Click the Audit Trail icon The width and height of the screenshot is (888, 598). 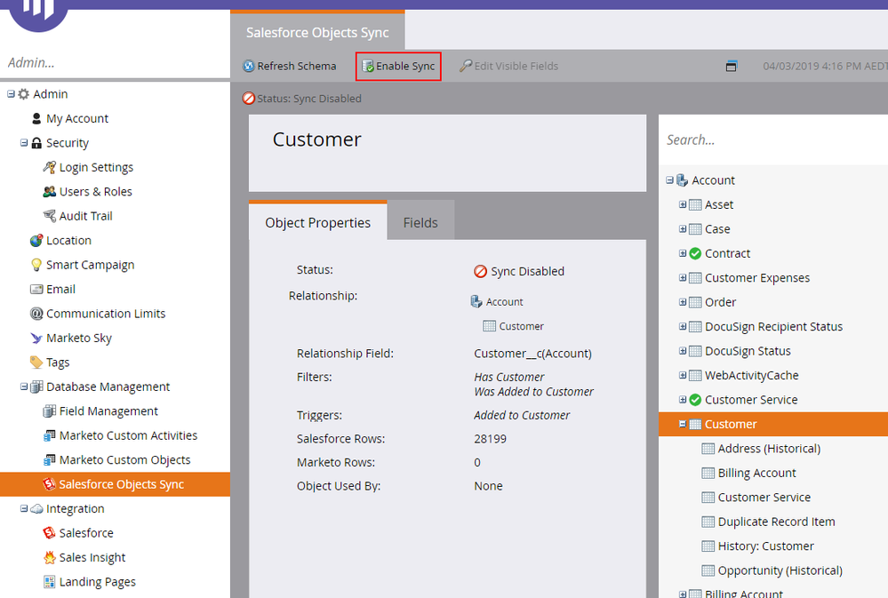click(x=49, y=216)
